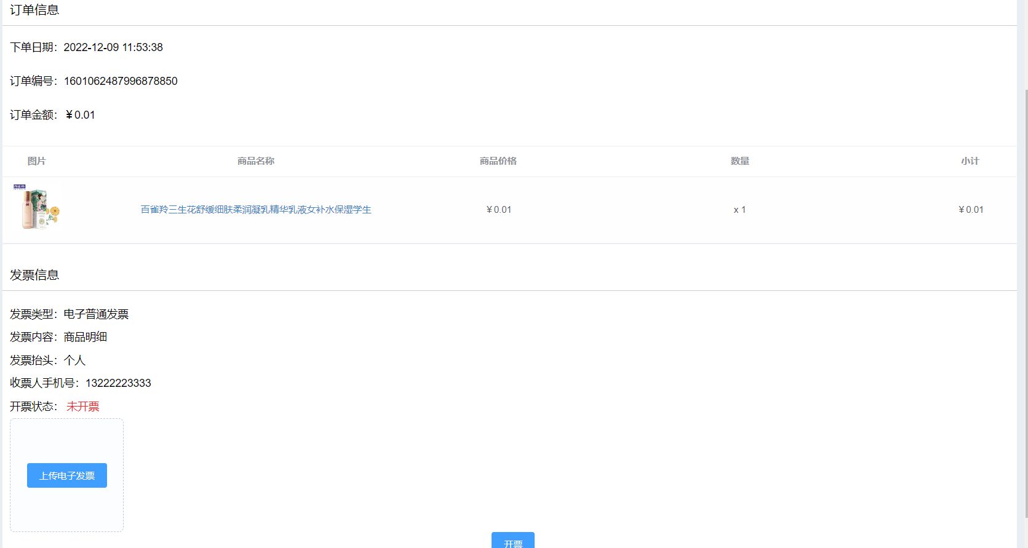Click the 发票信息 section heading
Screen dimensions: 1028x548
(34, 275)
